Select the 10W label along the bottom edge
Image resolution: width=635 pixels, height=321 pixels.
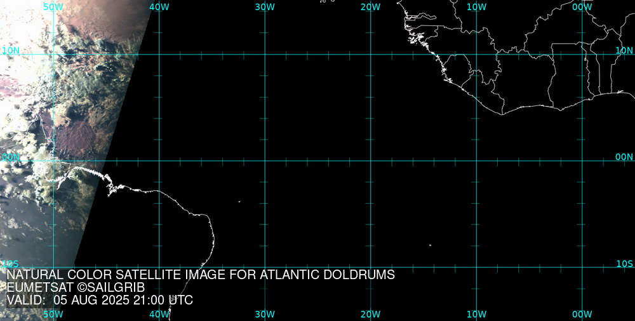click(476, 314)
